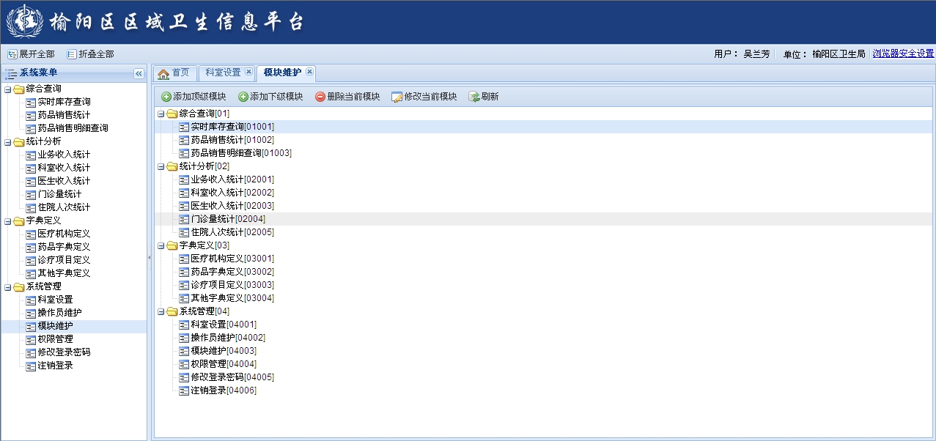
Task: Click the 系统菜单 panel header icon
Action: 10,73
